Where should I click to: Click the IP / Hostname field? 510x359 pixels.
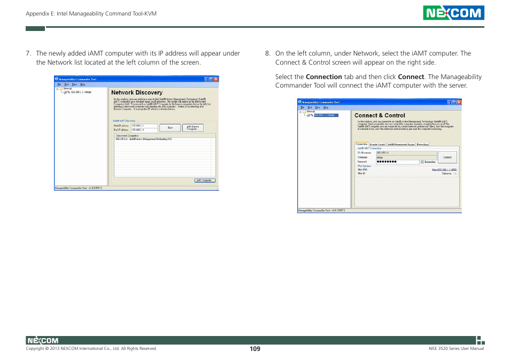click(407, 153)
